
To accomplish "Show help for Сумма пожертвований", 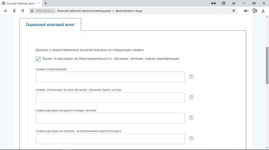I will point(191,76).
